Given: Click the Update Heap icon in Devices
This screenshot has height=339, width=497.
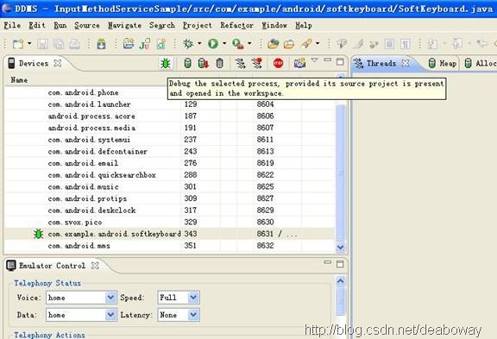Looking at the screenshot, I should tap(187, 63).
